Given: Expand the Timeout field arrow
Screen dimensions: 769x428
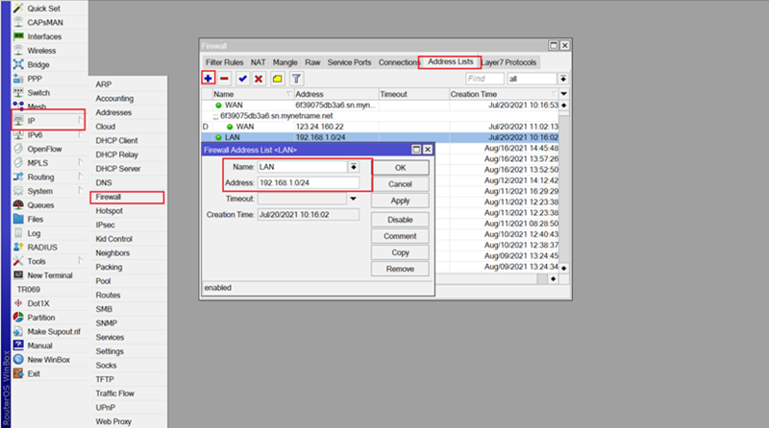Looking at the screenshot, I should (x=354, y=198).
